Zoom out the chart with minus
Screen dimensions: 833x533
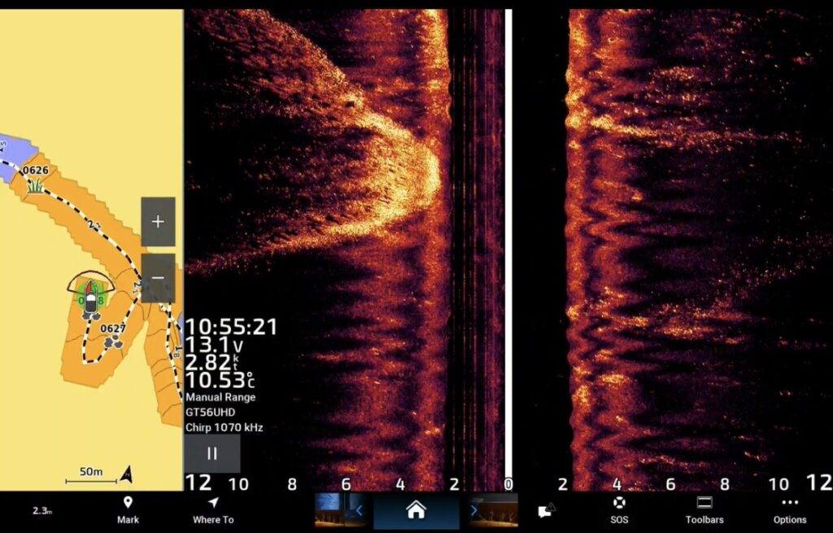pyautogui.click(x=158, y=278)
